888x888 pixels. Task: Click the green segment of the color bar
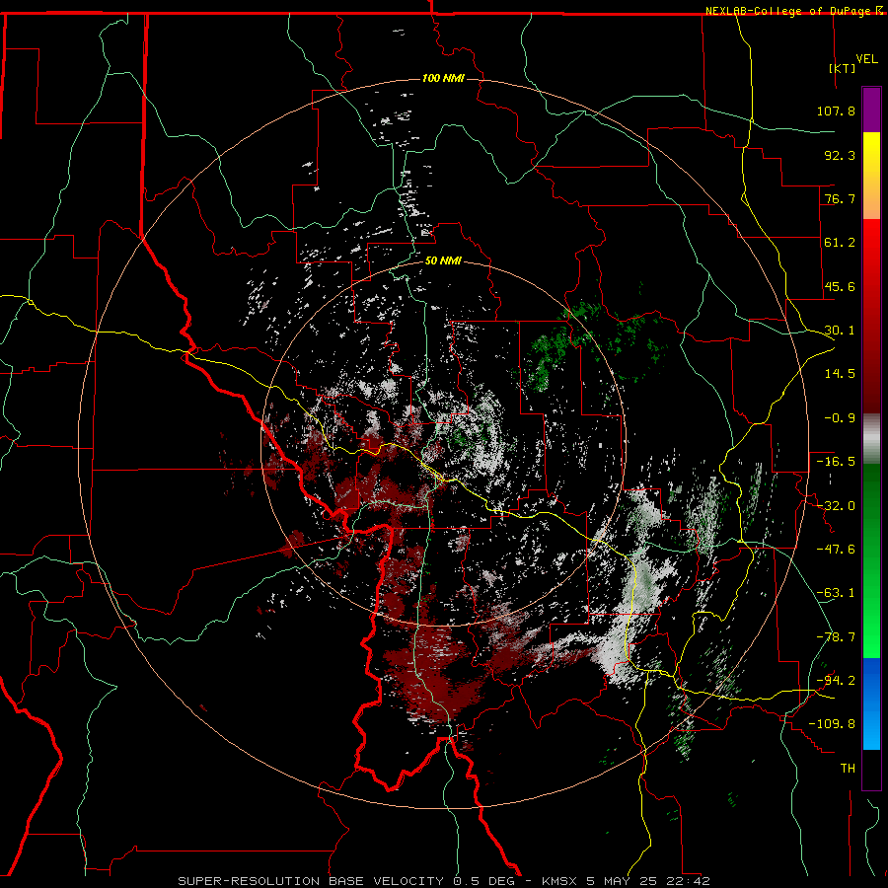(x=871, y=560)
